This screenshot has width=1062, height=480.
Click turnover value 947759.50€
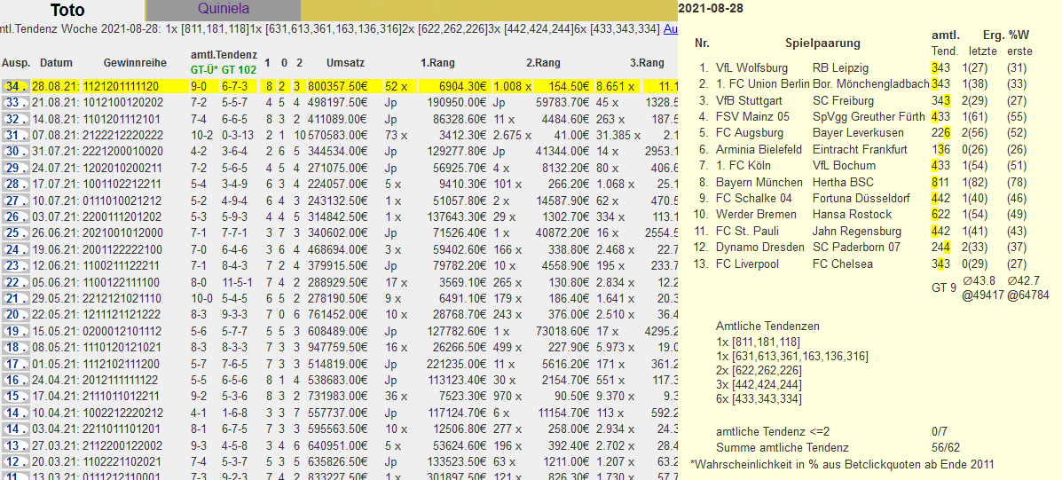[x=338, y=347]
